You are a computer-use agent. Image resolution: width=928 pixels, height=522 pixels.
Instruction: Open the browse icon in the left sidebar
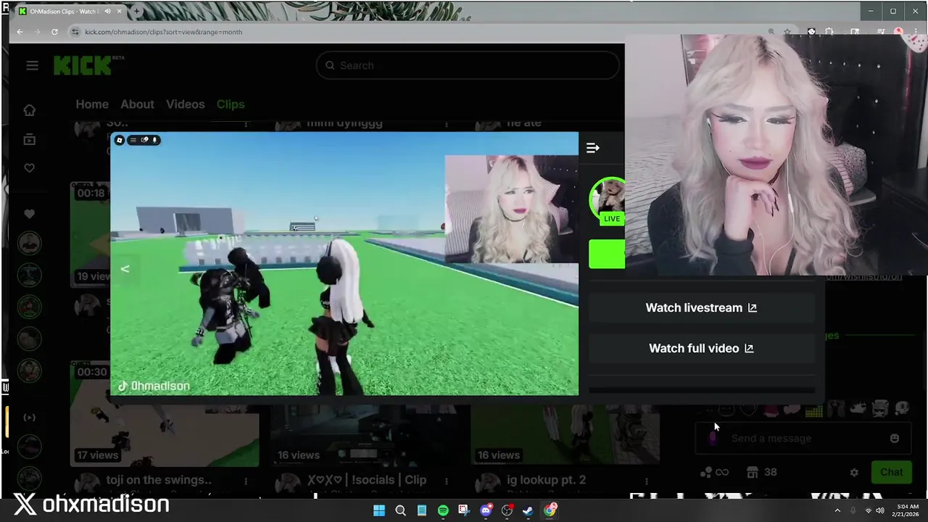(x=29, y=139)
